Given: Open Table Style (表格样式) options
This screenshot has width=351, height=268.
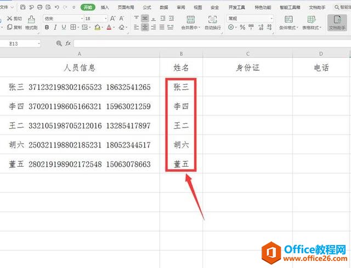Looking at the screenshot, I should (x=312, y=22).
